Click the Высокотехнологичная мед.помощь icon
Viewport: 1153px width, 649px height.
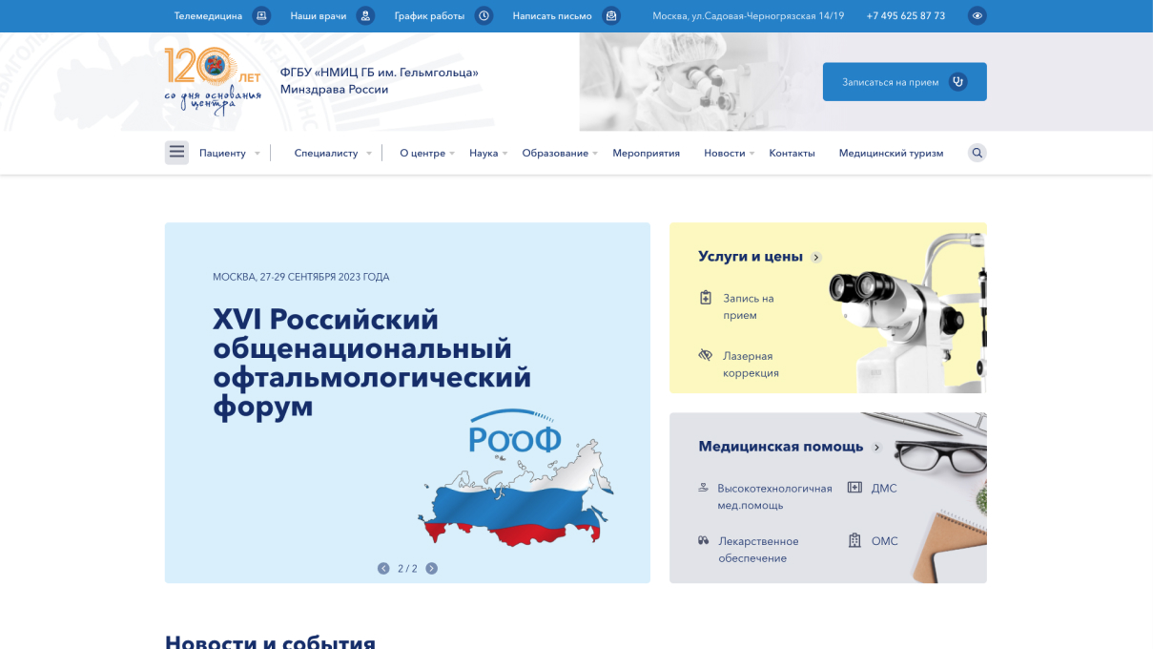pos(704,488)
